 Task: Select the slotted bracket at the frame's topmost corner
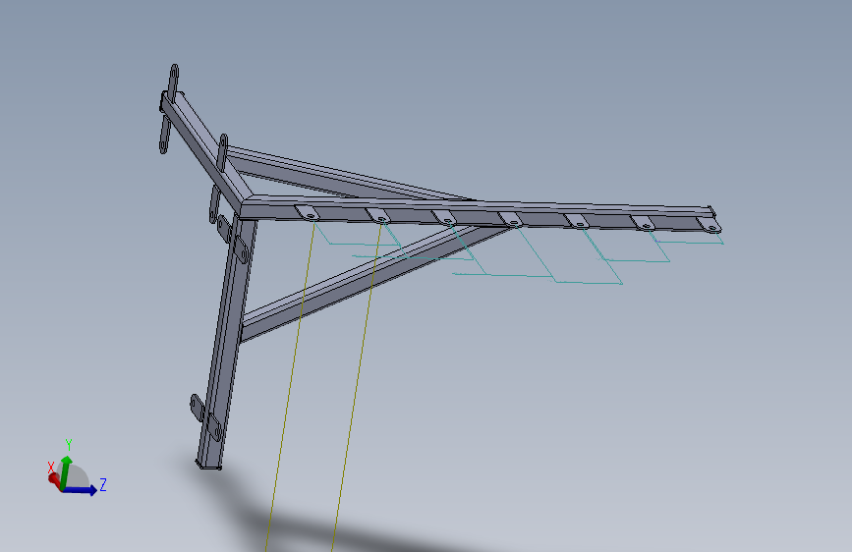tap(173, 83)
